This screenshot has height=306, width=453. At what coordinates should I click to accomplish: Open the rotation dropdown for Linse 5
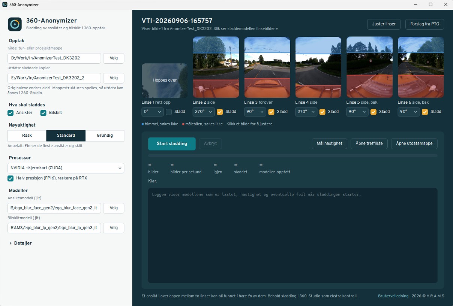pos(357,112)
